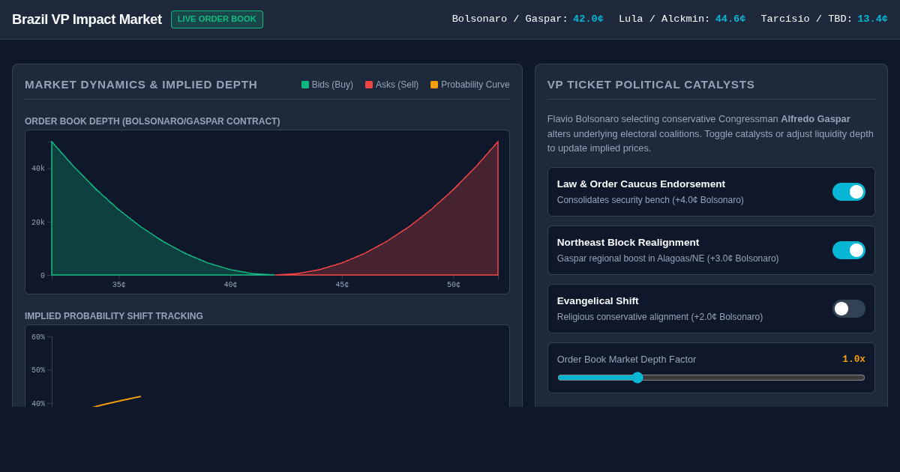
Task: Click the 40k y-axis label
Action: pos(38,169)
